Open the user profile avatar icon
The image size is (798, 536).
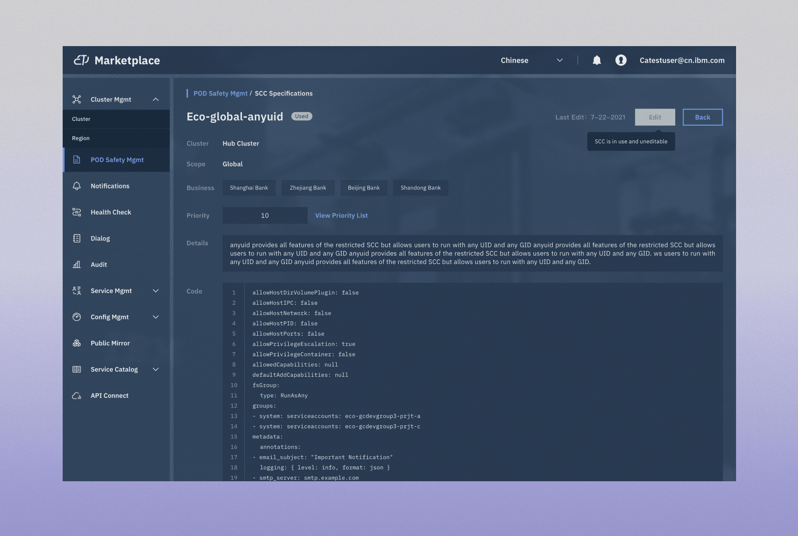tap(621, 60)
